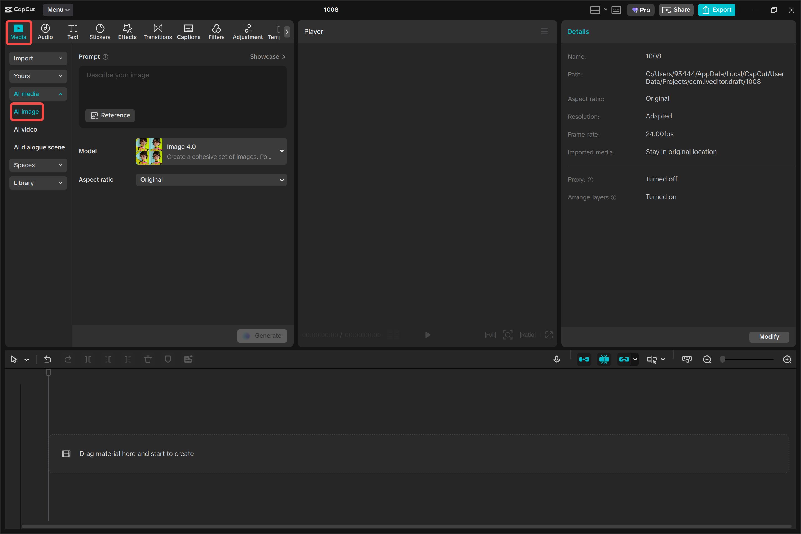801x534 pixels.
Task: Click the Export button
Action: 716,9
